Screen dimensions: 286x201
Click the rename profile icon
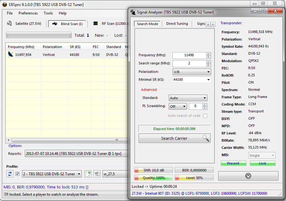point(97,174)
